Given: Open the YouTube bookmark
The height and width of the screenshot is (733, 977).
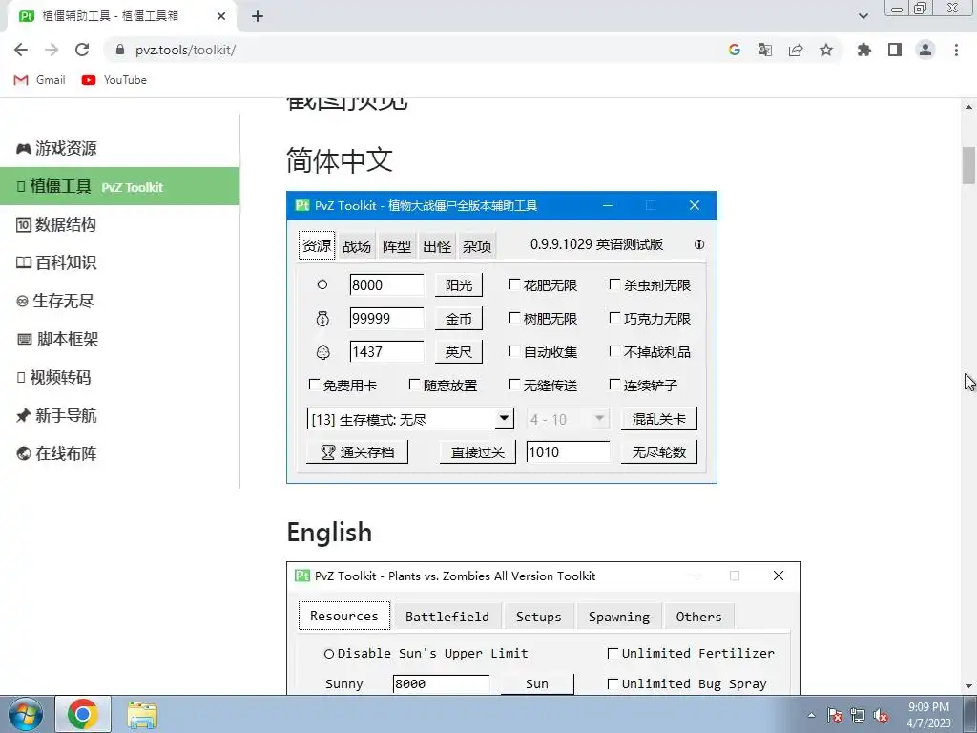Looking at the screenshot, I should [x=114, y=80].
